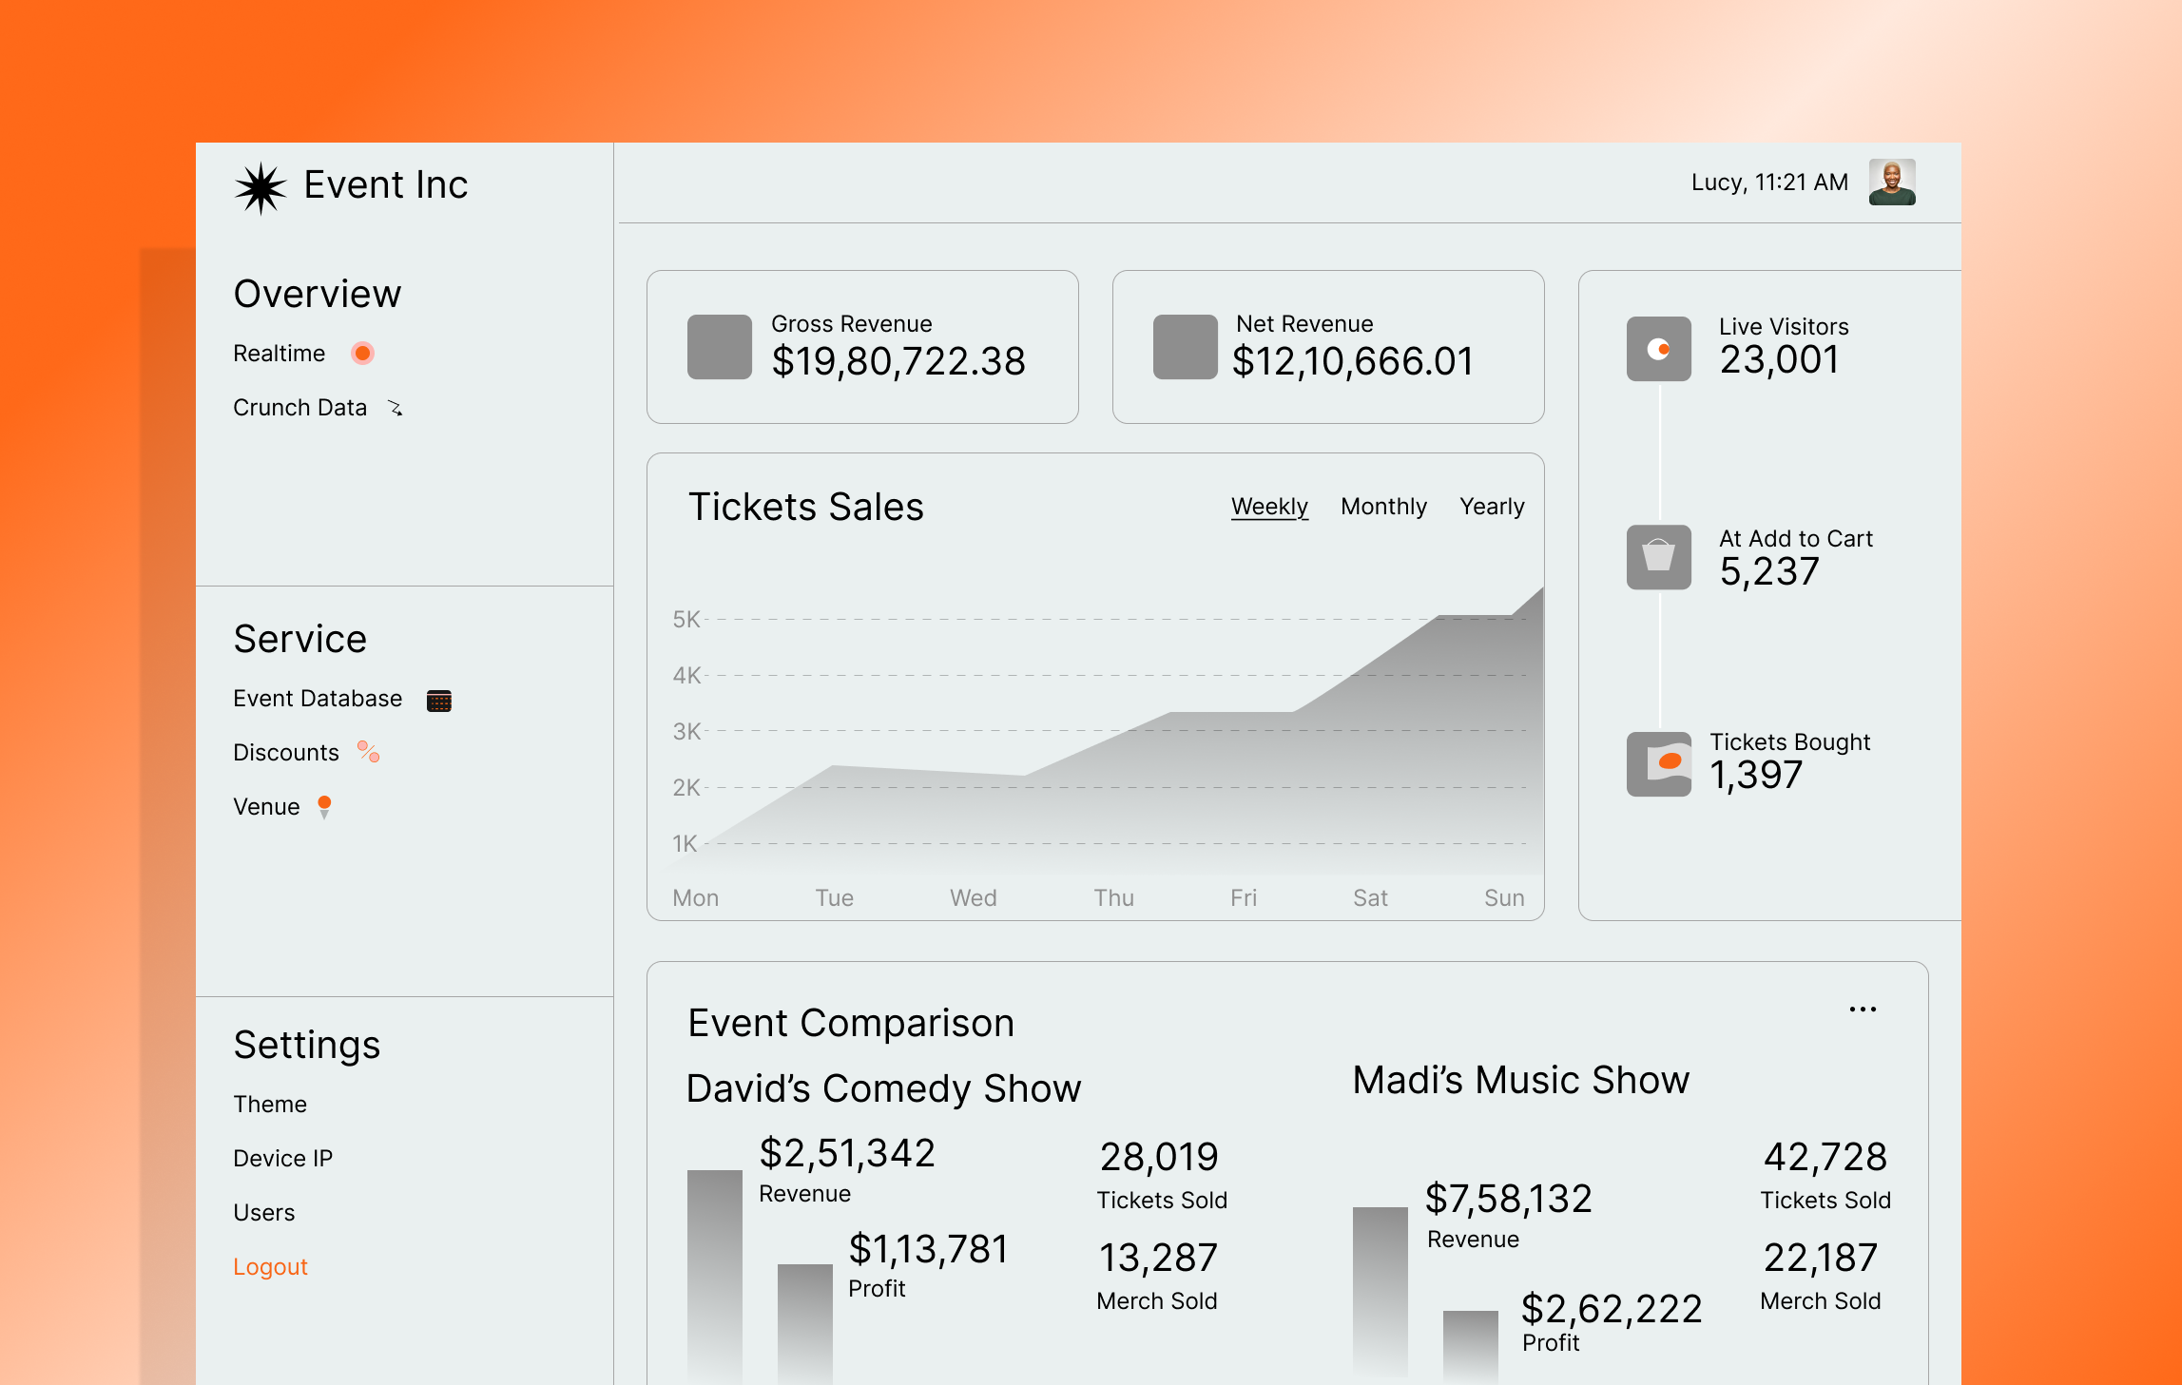Click the Tickets Bought ticket icon
This screenshot has height=1385, width=2182.
[x=1657, y=761]
